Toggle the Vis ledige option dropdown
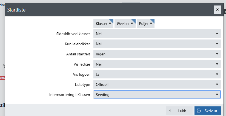Image resolution: width=226 pixels, height=116 pixels. (x=157, y=64)
